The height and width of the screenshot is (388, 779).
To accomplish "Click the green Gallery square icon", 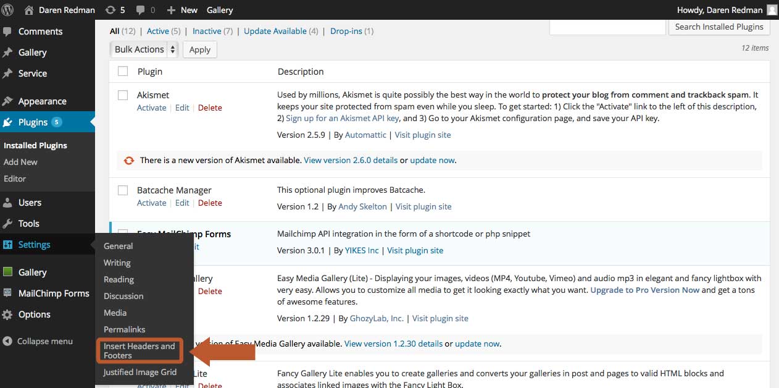I will pos(8,272).
